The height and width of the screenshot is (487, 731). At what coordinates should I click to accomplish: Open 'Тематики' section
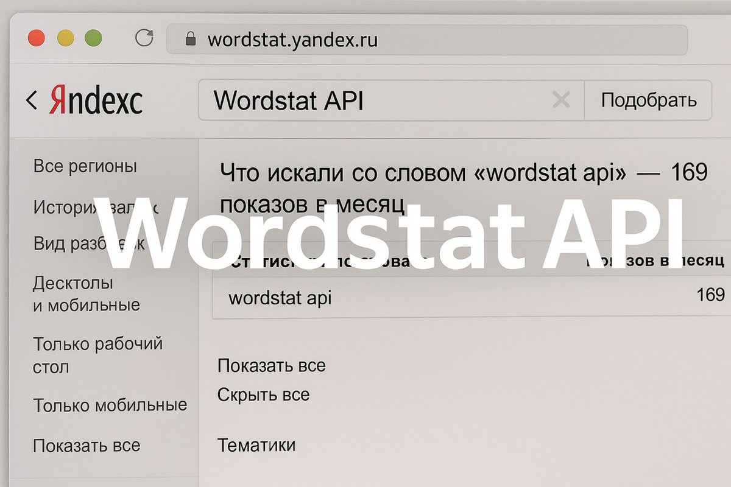coord(256,445)
